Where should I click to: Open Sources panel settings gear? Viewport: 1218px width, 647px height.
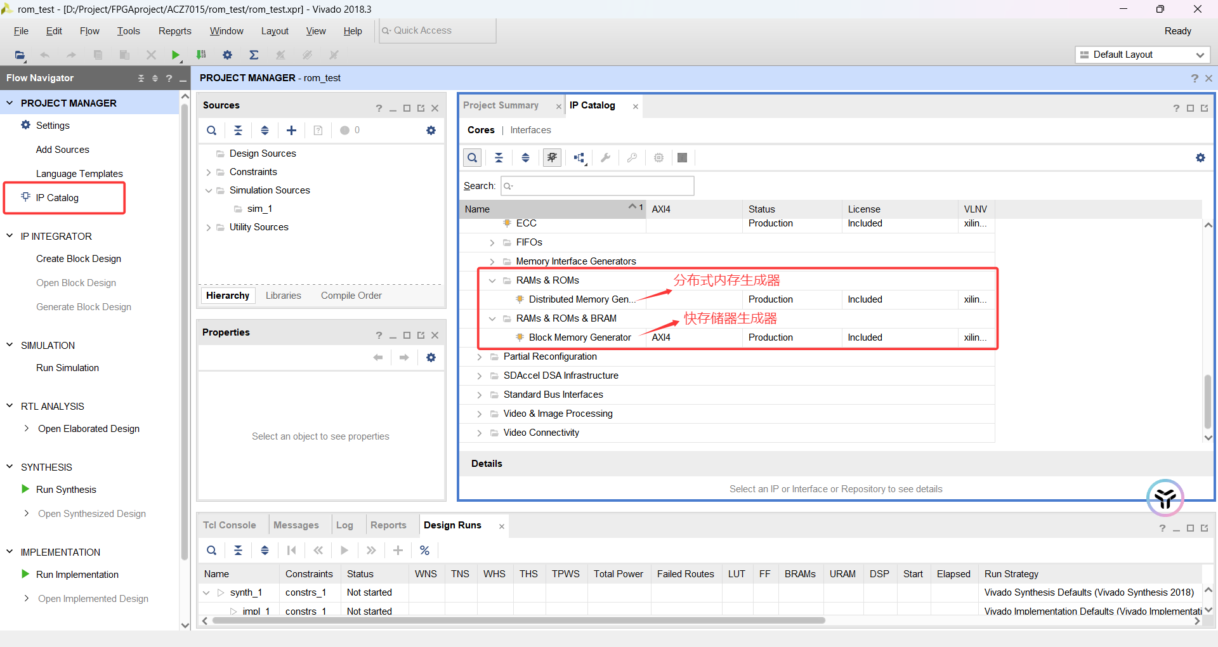[431, 130]
